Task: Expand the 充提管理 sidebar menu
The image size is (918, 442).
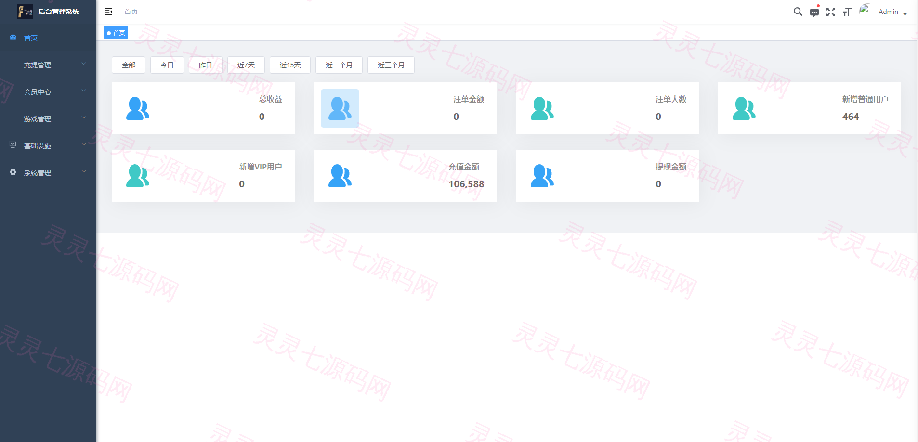Action: tap(48, 65)
